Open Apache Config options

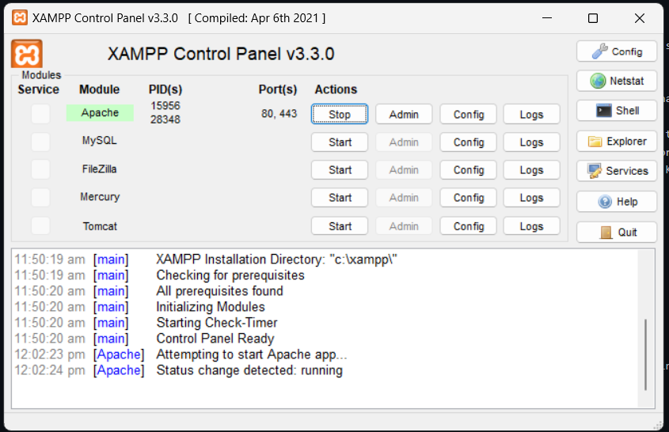tap(469, 114)
